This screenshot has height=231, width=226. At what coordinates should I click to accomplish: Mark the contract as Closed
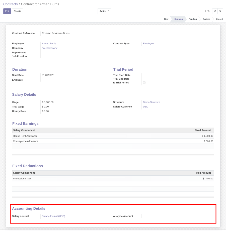(219, 19)
